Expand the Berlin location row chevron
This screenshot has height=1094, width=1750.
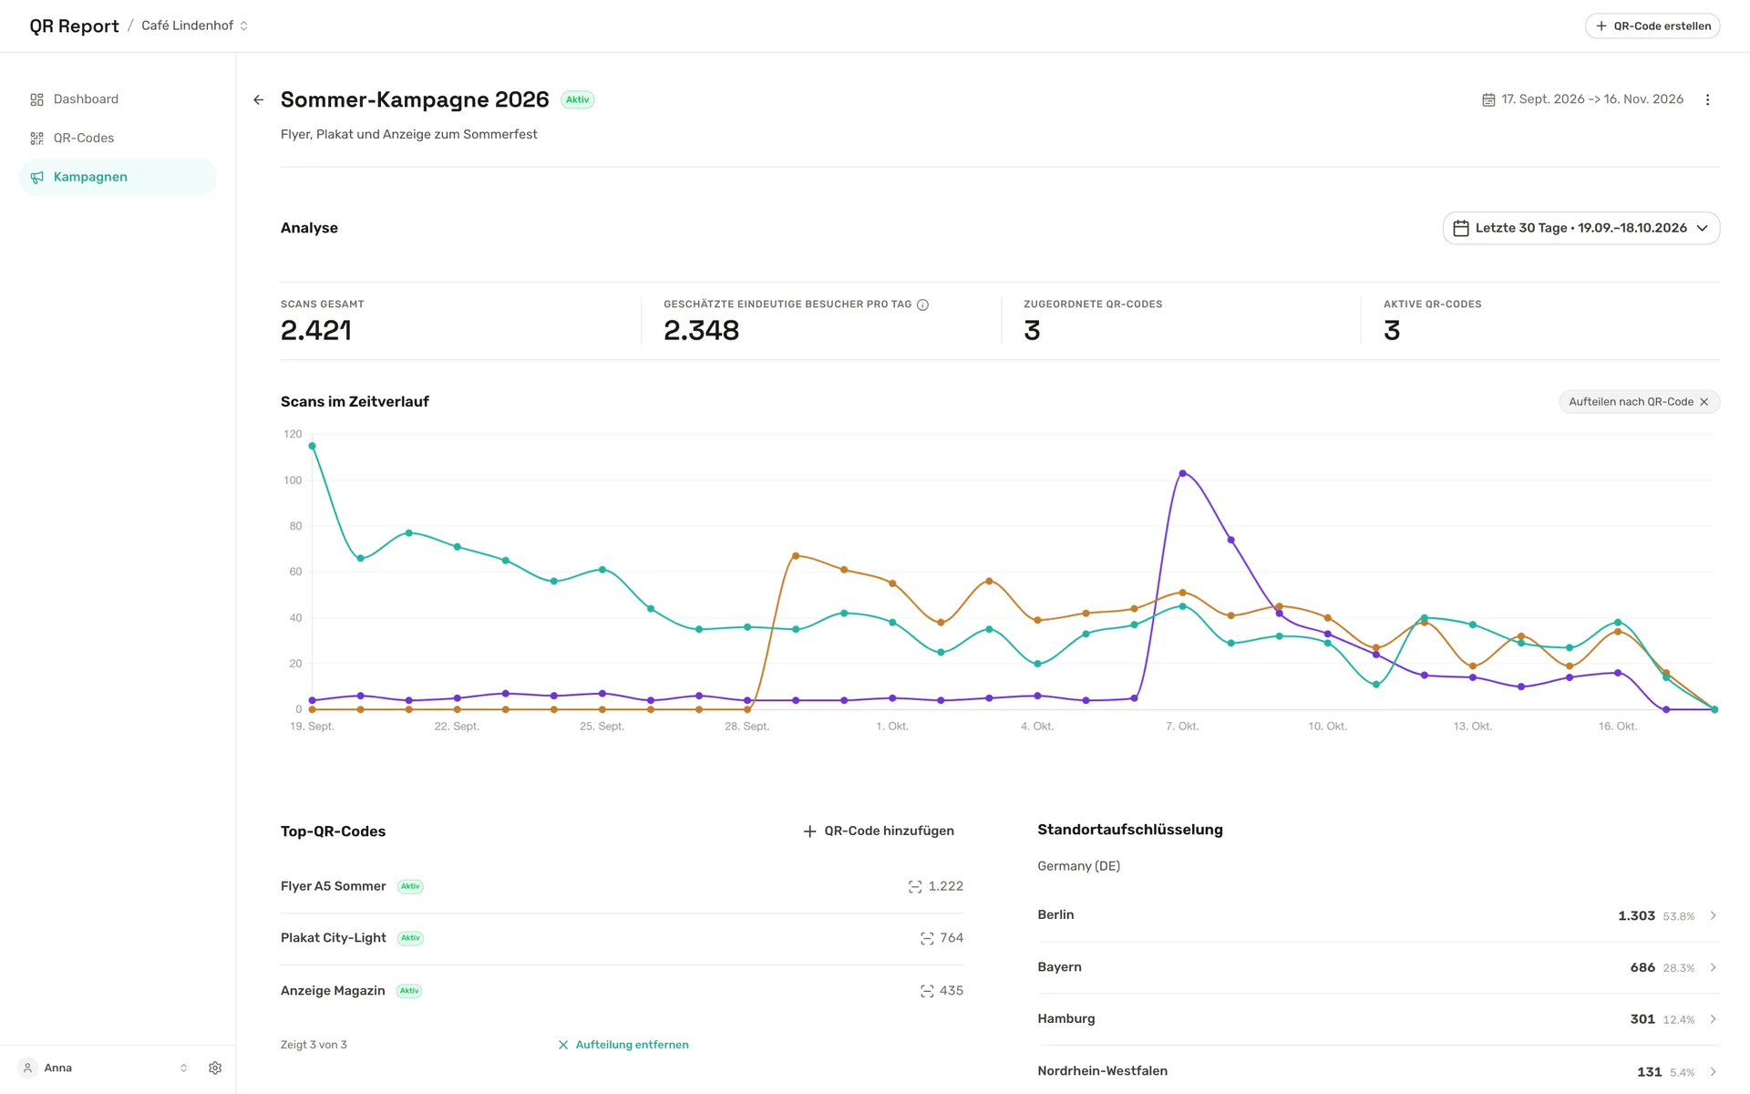pos(1713,915)
